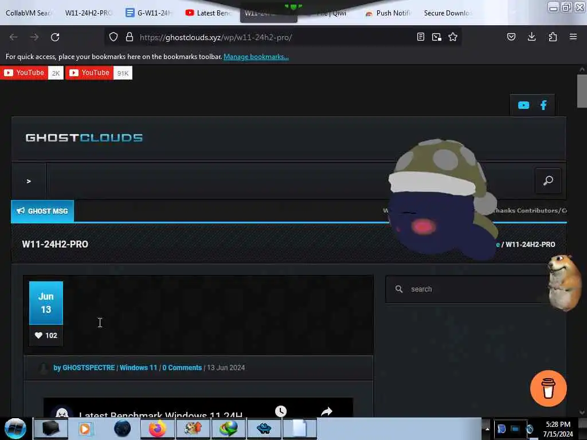Open tracking protection shield icon
Viewport: 587px width, 440px height.
(114, 37)
